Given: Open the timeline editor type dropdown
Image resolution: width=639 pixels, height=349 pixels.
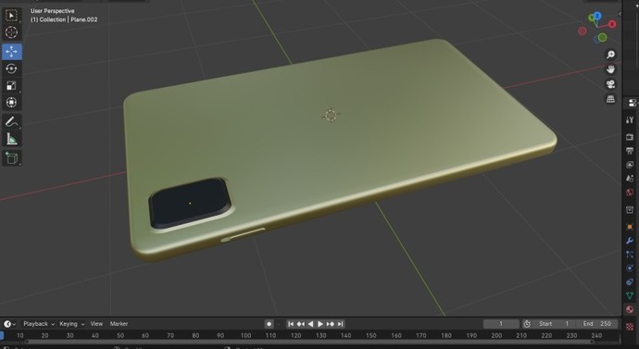Looking at the screenshot, I should 9,324.
